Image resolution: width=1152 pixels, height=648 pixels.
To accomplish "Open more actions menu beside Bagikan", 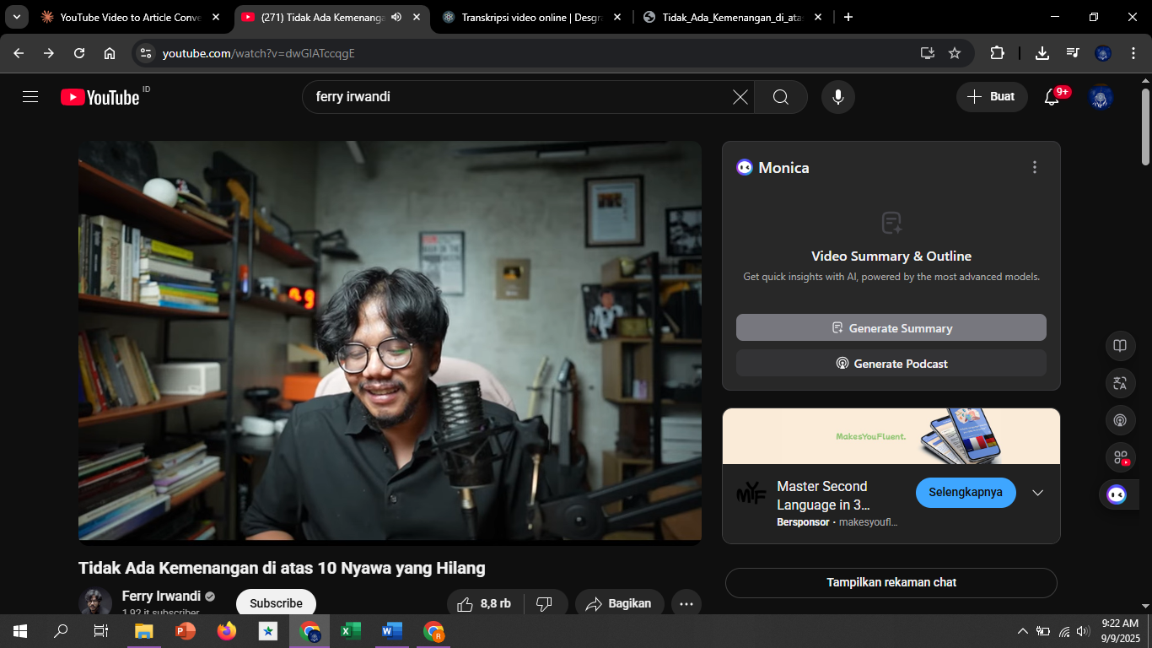I will [x=686, y=603].
